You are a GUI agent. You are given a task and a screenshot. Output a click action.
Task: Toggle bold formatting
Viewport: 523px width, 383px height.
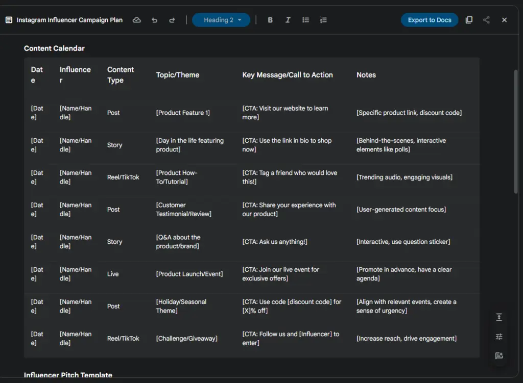click(x=270, y=20)
